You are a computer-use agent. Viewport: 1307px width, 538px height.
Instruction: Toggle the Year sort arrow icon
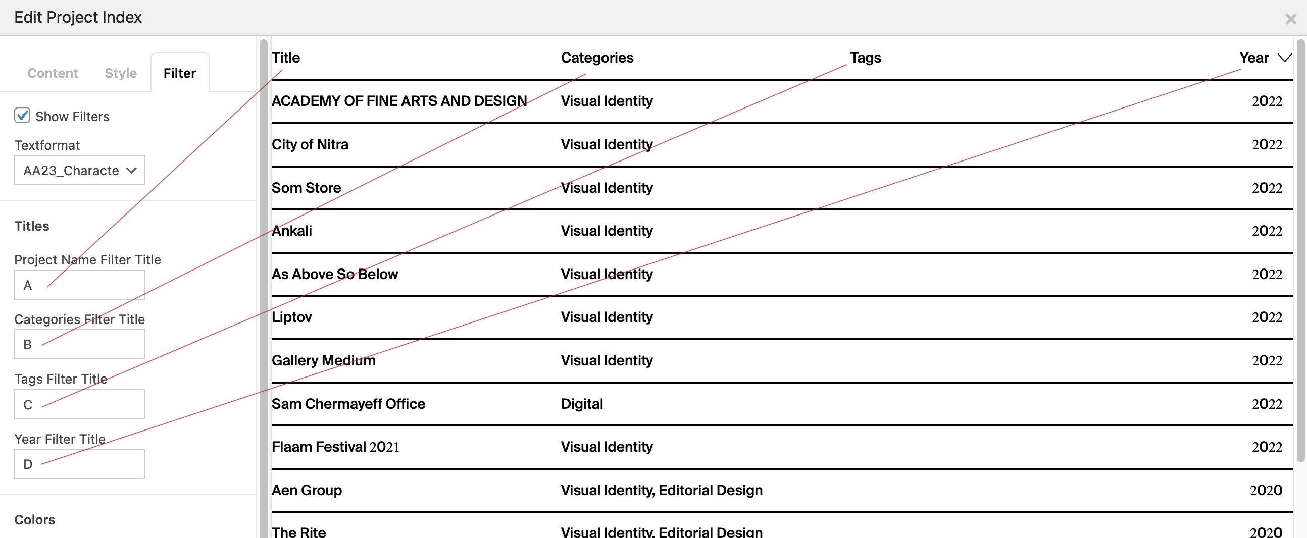(x=1284, y=58)
